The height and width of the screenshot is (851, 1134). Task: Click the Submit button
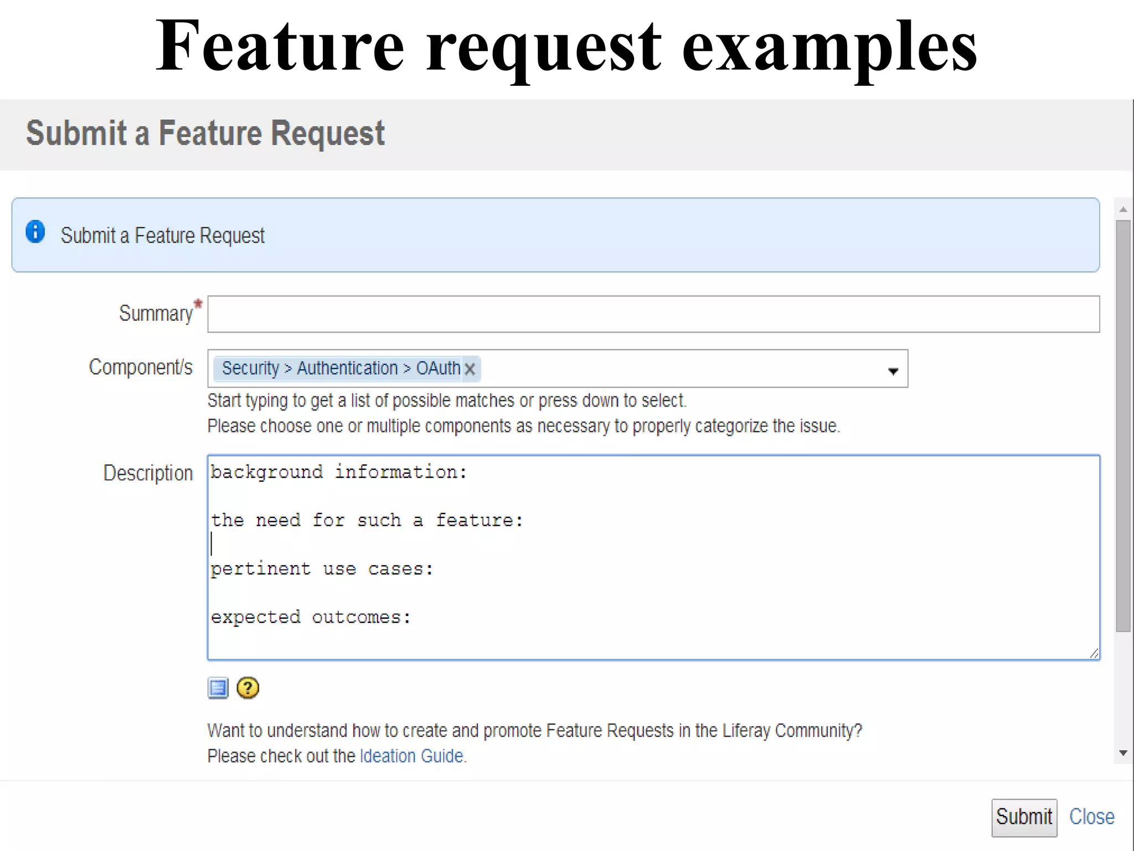click(x=1024, y=817)
